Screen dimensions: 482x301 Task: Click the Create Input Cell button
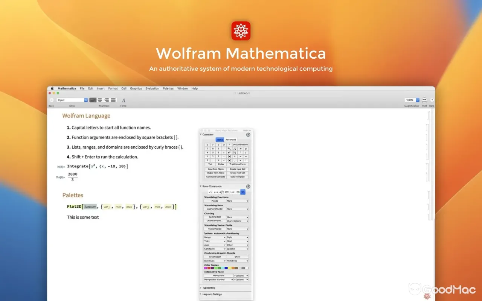pos(238,169)
